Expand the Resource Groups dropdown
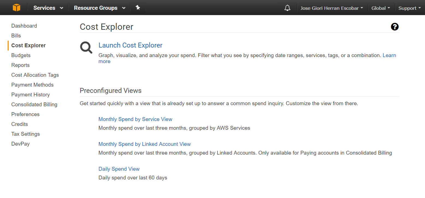 point(100,8)
